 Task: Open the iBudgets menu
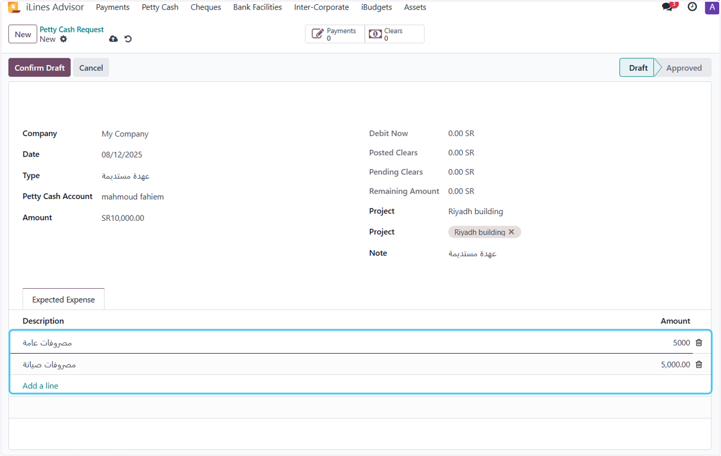[x=376, y=7]
